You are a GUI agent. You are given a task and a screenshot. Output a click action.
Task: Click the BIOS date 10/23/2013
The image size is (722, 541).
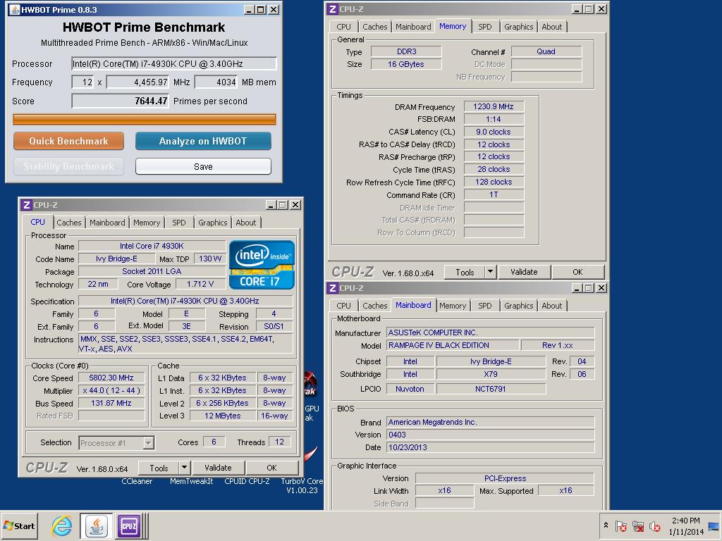pos(491,447)
